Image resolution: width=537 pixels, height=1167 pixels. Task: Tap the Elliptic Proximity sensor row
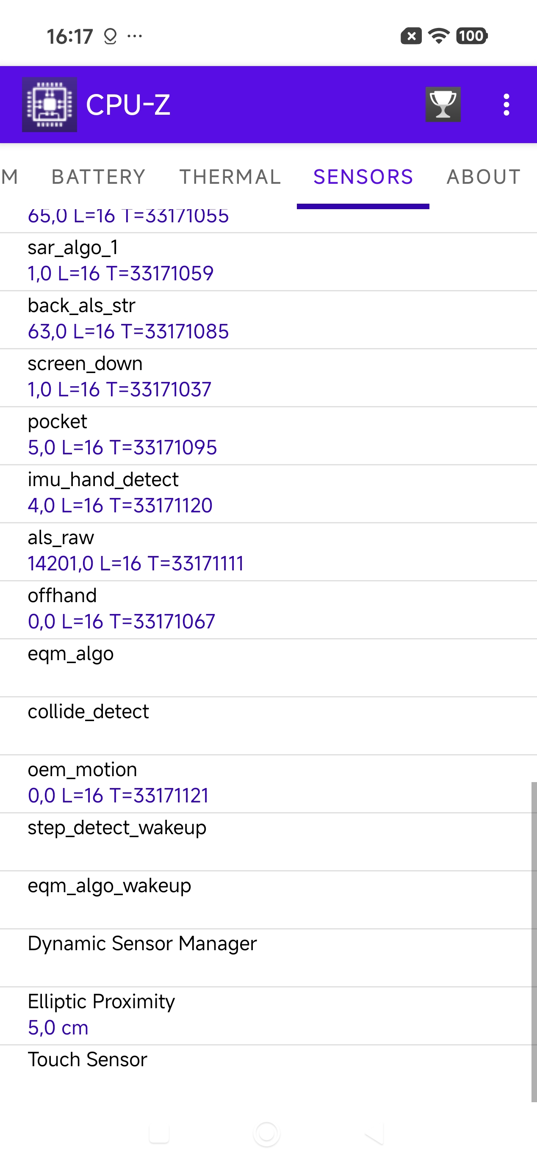(268, 1015)
